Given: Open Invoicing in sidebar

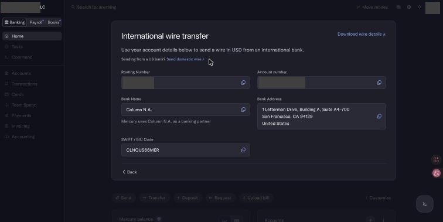Looking at the screenshot, I should [x=32, y=127].
